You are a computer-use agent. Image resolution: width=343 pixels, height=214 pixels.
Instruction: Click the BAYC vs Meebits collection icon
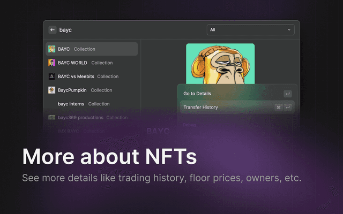click(x=52, y=77)
